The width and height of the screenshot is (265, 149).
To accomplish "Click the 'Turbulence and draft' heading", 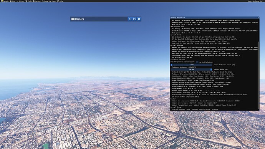I will (178, 60).
